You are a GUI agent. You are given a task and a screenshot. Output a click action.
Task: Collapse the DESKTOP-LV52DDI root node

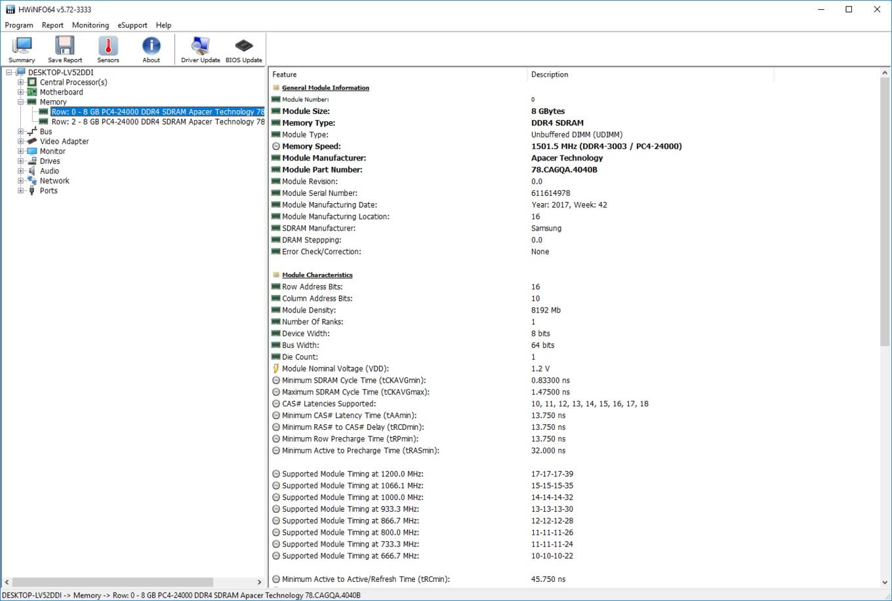tap(9, 73)
